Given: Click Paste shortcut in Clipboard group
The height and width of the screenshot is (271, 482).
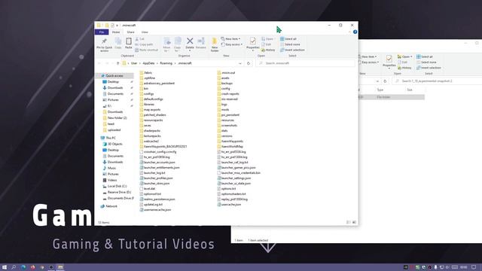Looking at the screenshot, I should (146, 50).
